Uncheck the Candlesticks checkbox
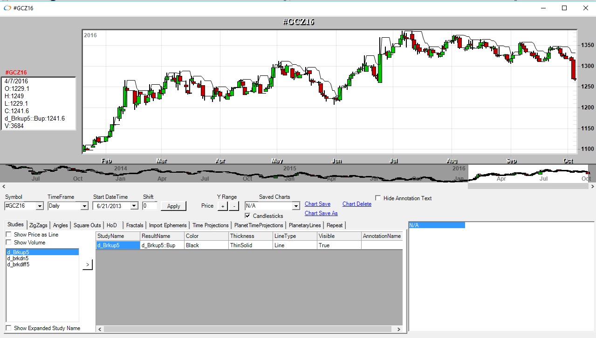 (x=247, y=216)
